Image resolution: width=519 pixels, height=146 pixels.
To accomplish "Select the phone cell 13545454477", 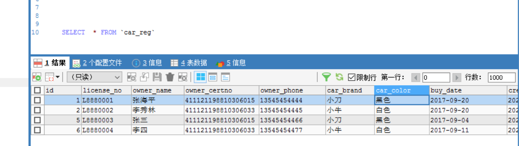I will point(292,130).
